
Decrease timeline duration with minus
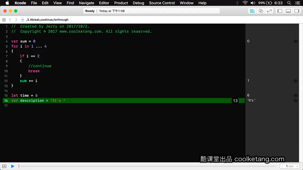point(282,166)
